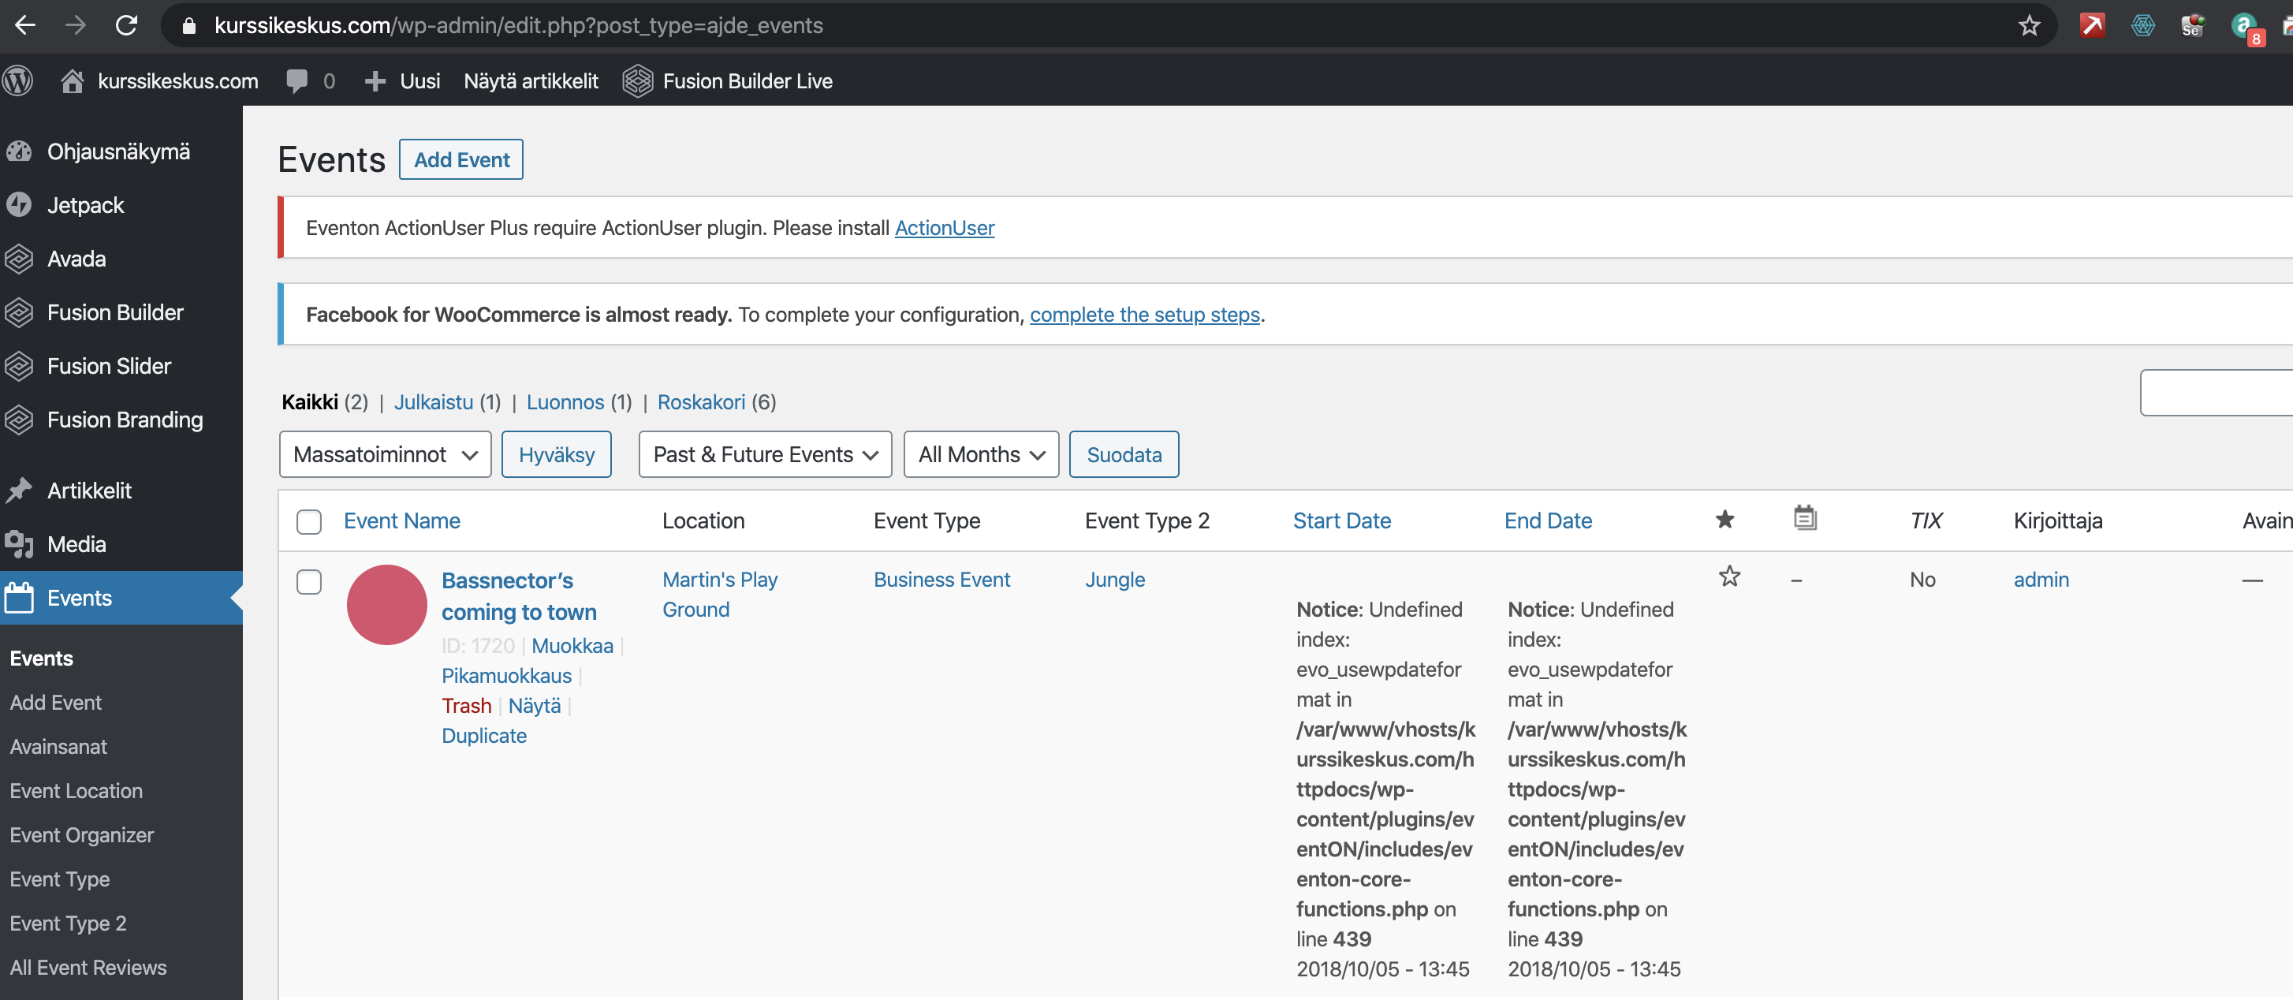The image size is (2293, 1000).
Task: Click the browser reload icon
Action: (x=126, y=25)
